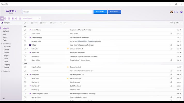Viewport: 184px width, 103px height.
Task: Click the Spam shield icon
Action: click(x=51, y=23)
